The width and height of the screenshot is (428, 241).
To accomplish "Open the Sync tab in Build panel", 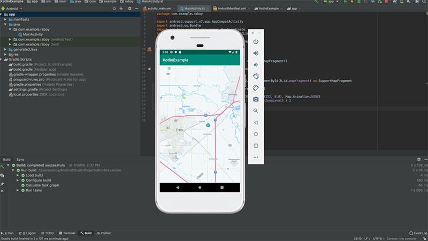I will click(x=20, y=160).
